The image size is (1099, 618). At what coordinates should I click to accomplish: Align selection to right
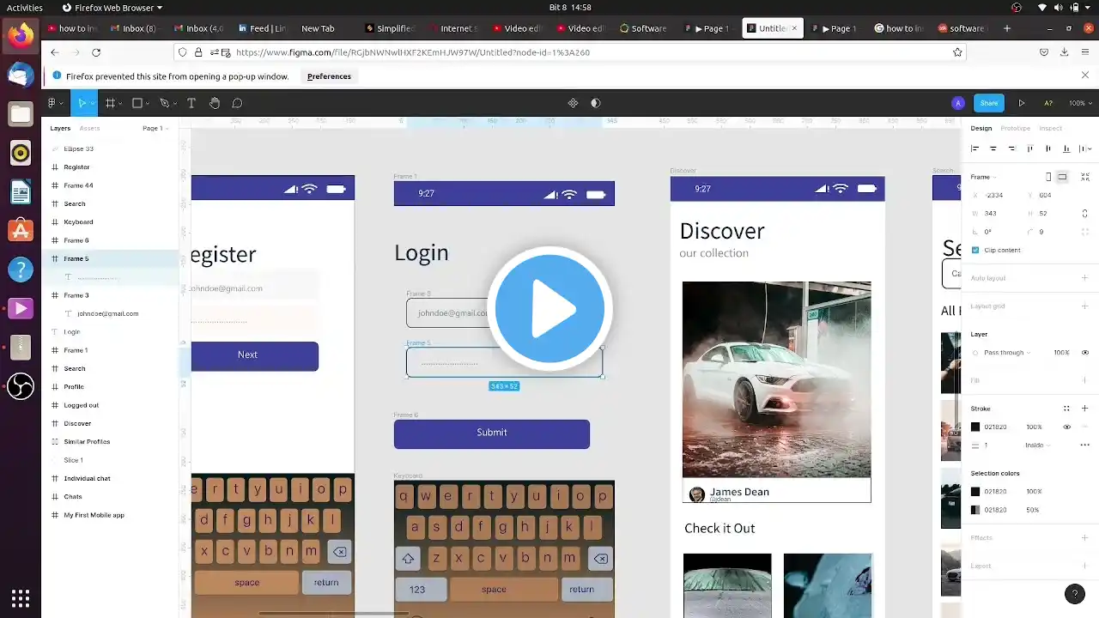(1011, 148)
